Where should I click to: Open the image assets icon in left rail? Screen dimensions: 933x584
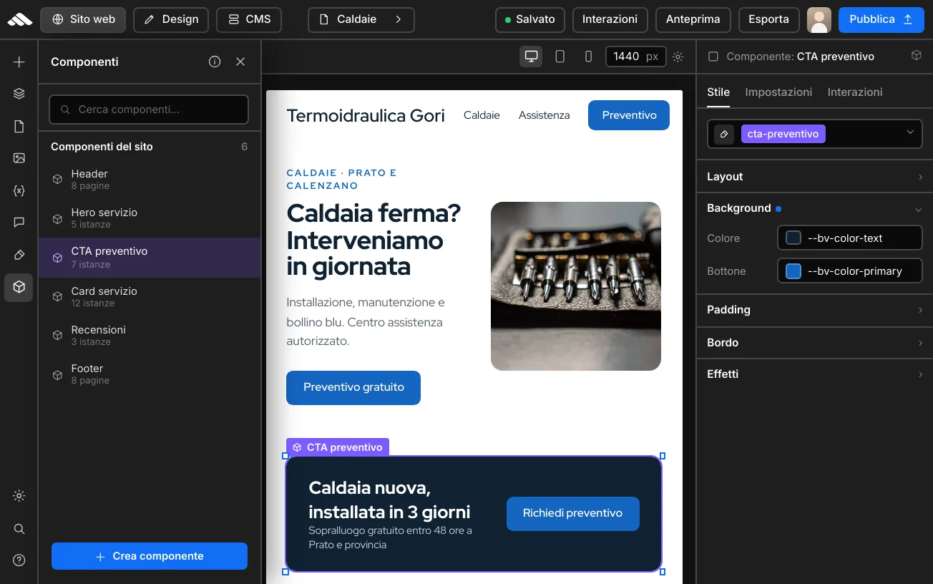(x=19, y=158)
